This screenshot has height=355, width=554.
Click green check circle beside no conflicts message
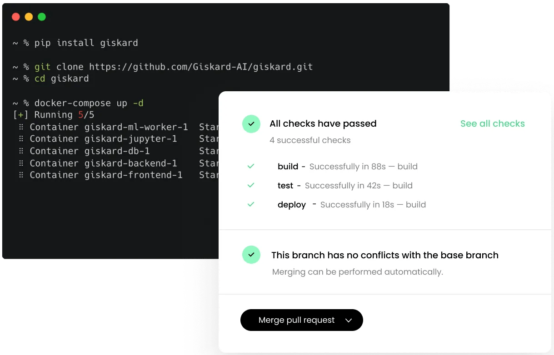pyautogui.click(x=251, y=255)
